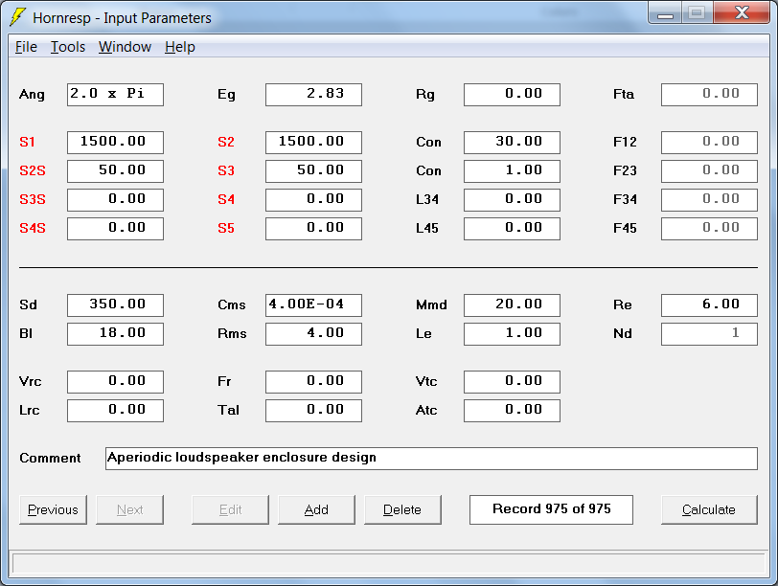Click the Sd driver area field
778x586 pixels.
click(115, 304)
